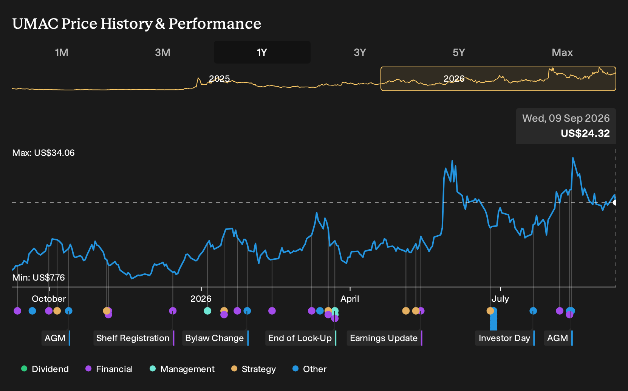Select the blue marker connected to October AGM label
Screen dimensions: 628x391
(69, 311)
